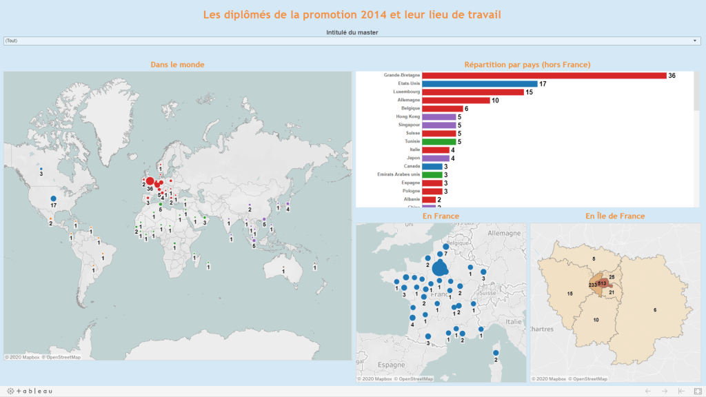This screenshot has height=397, width=706.
Task: Click the Undo arrow icon
Action: tap(648, 391)
